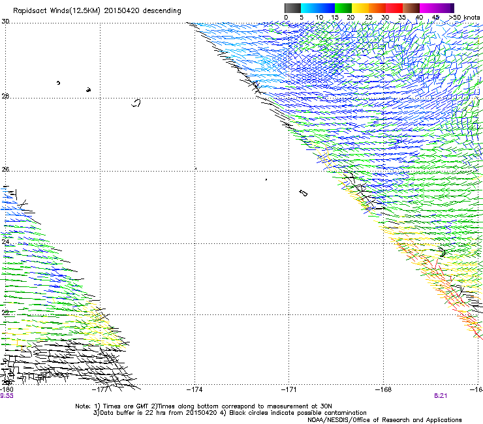Click the island outline near 23.8N, -166
The image size is (483, 424).
(x=443, y=252)
